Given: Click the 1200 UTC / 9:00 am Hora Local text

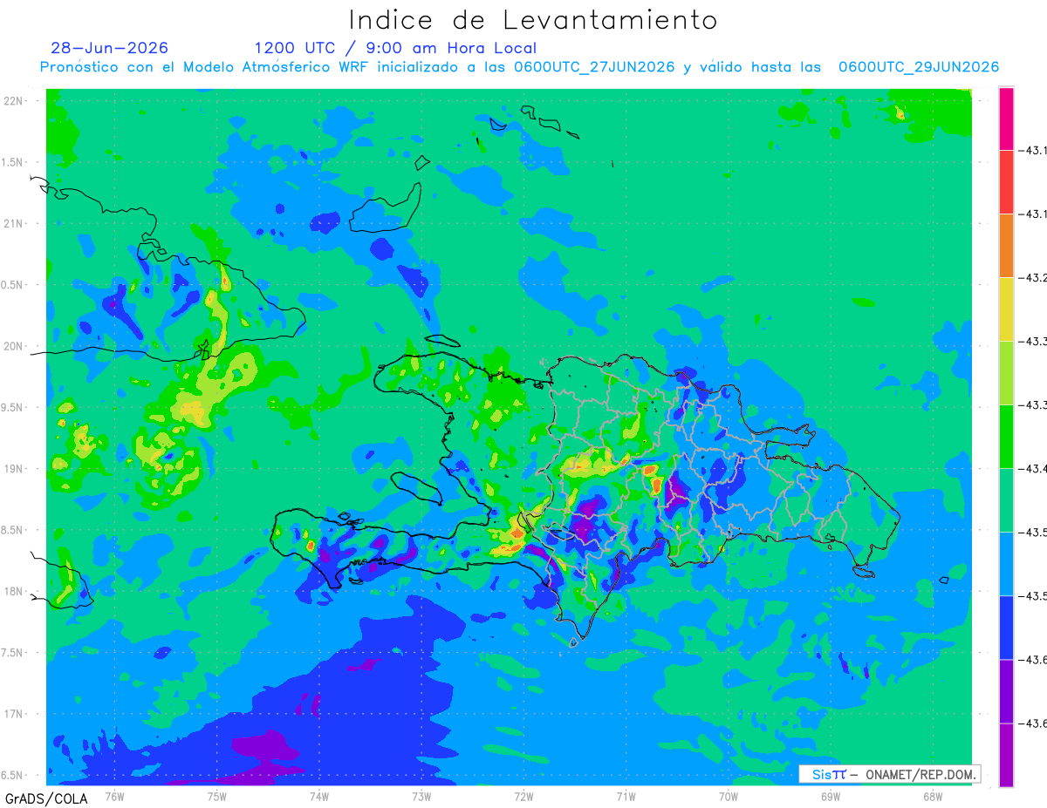Looking at the screenshot, I should tap(395, 48).
